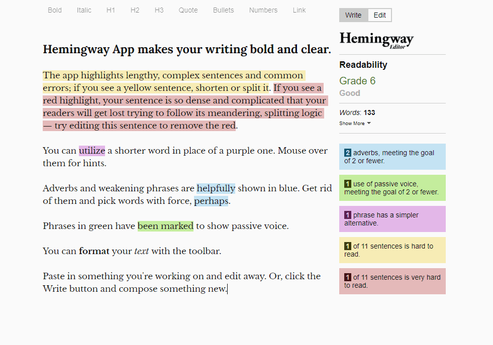Set H3 heading style
493x345 pixels.
click(159, 10)
